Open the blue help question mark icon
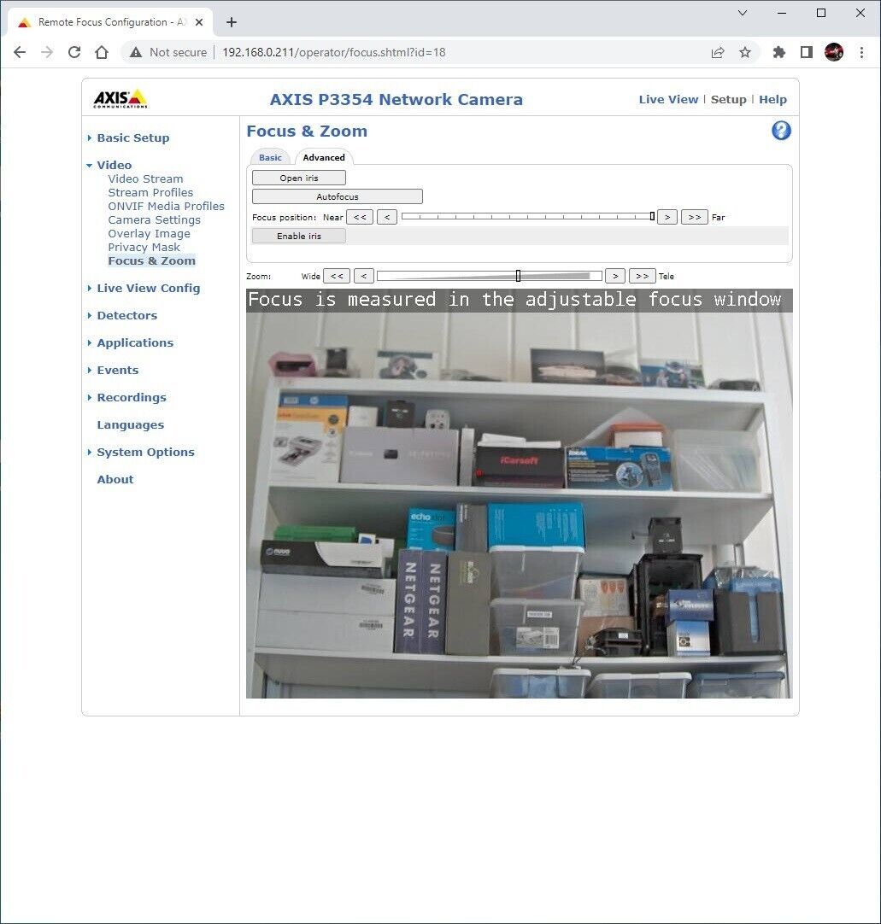 coord(781,131)
